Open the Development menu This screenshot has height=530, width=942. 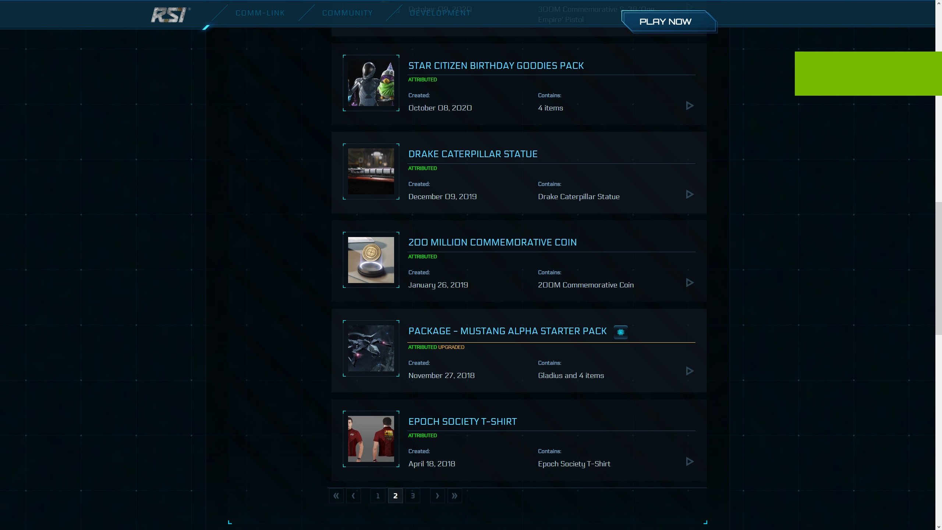coord(440,13)
